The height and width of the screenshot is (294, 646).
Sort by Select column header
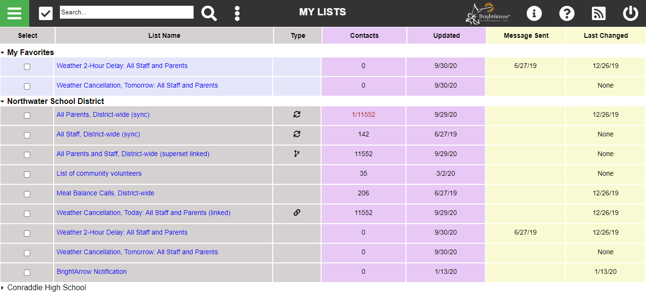coord(27,35)
